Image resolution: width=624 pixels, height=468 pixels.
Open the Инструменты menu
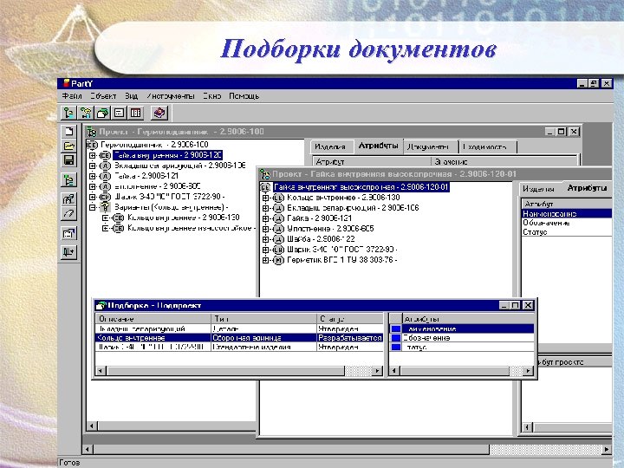[171, 96]
